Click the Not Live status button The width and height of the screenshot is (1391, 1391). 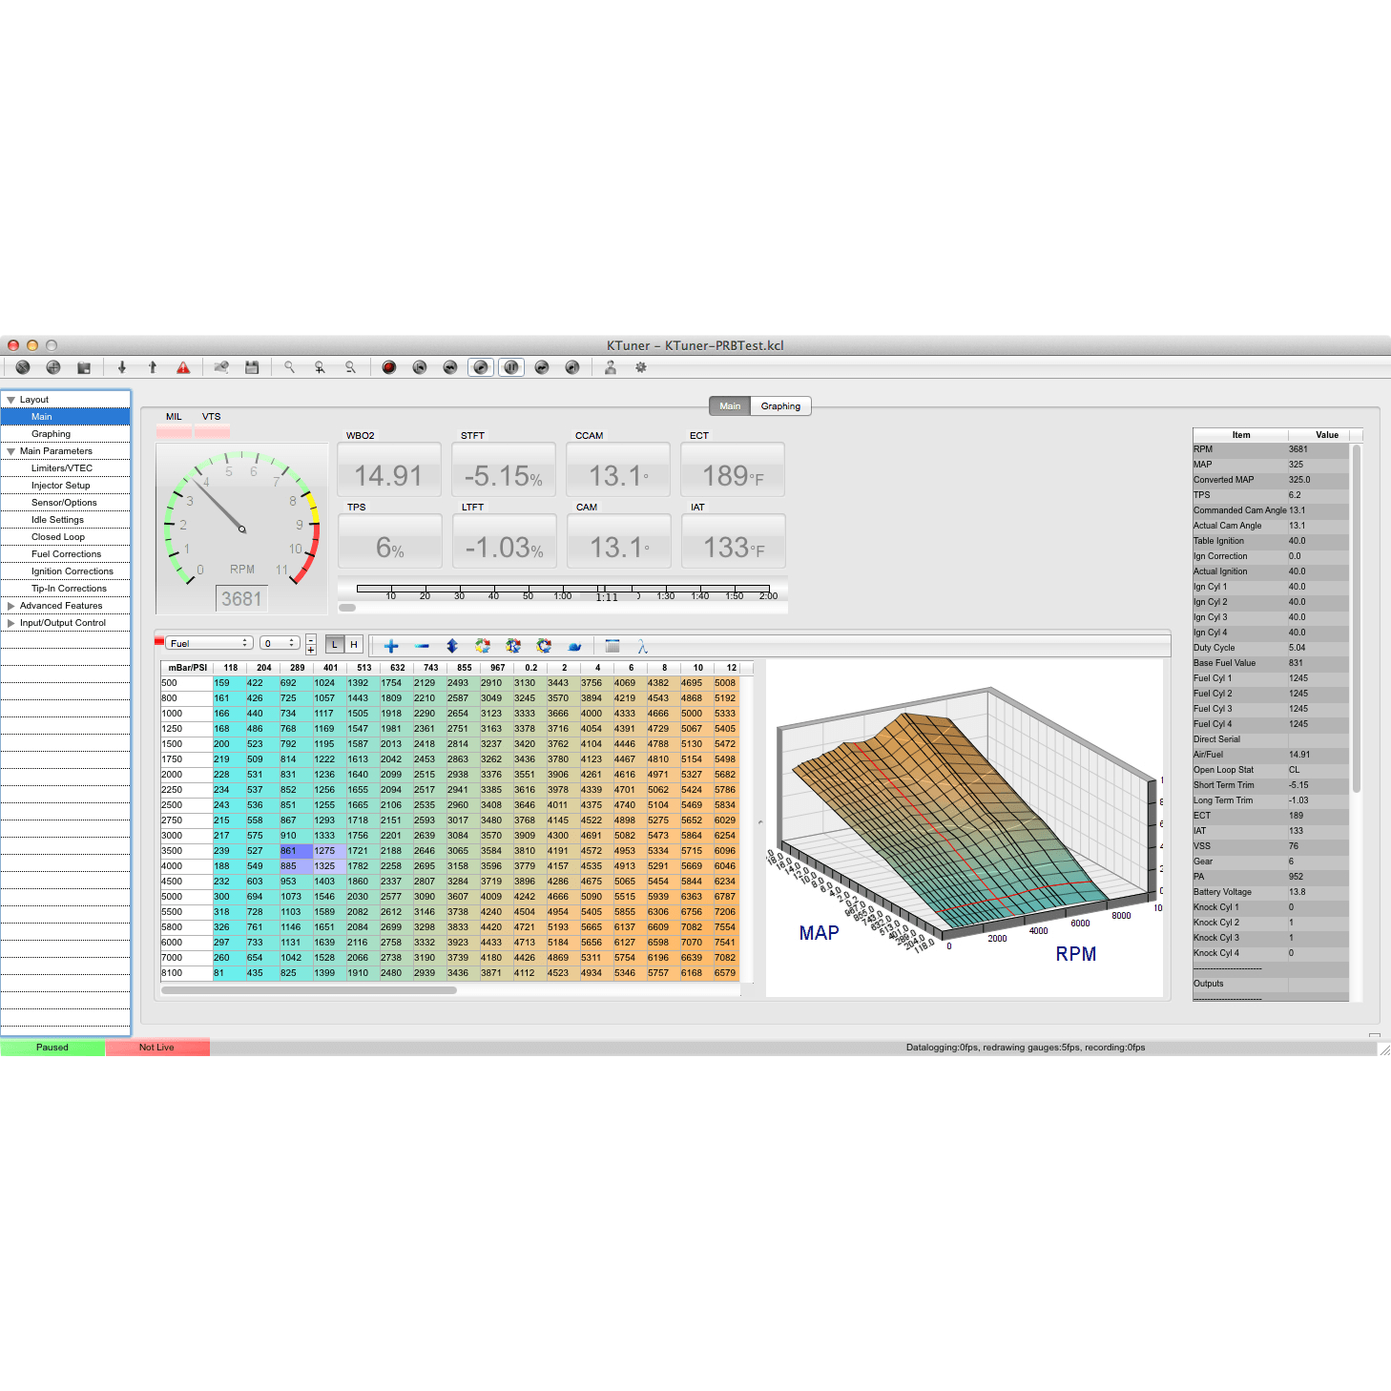(x=156, y=1048)
